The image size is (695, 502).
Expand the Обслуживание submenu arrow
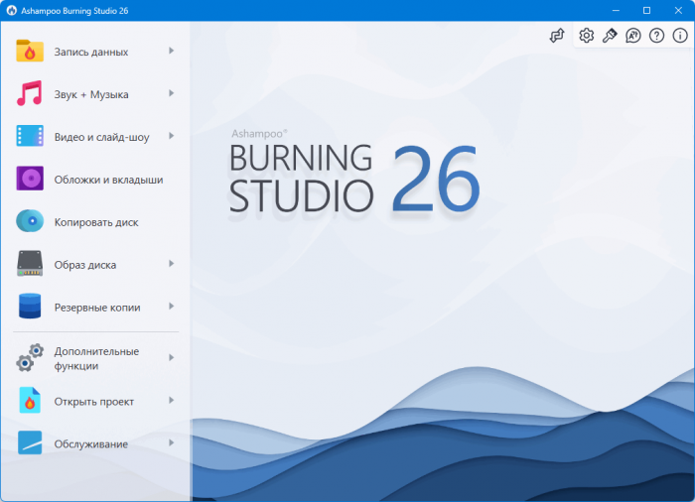point(172,442)
